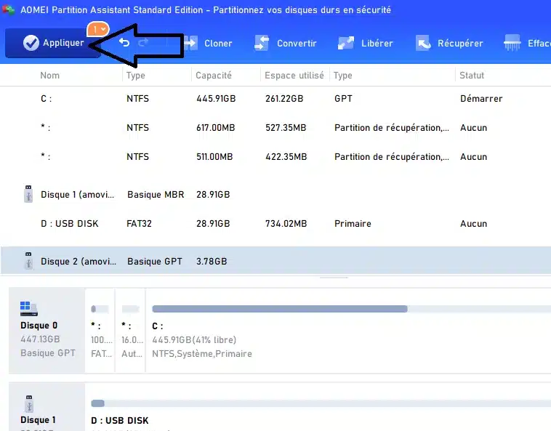Select the D : USB DISK row

click(275, 223)
